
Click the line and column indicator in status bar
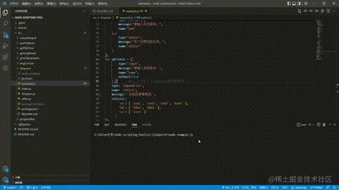[x=249, y=187]
